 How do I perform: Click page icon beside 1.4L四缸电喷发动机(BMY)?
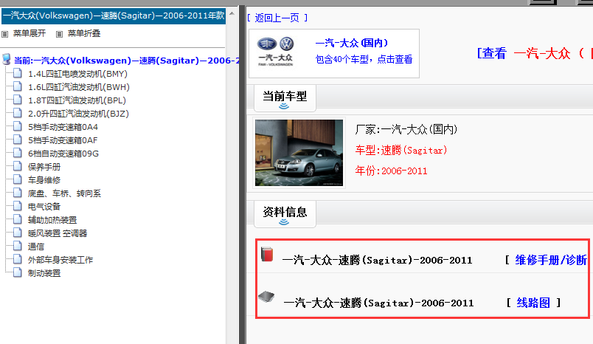click(x=18, y=73)
